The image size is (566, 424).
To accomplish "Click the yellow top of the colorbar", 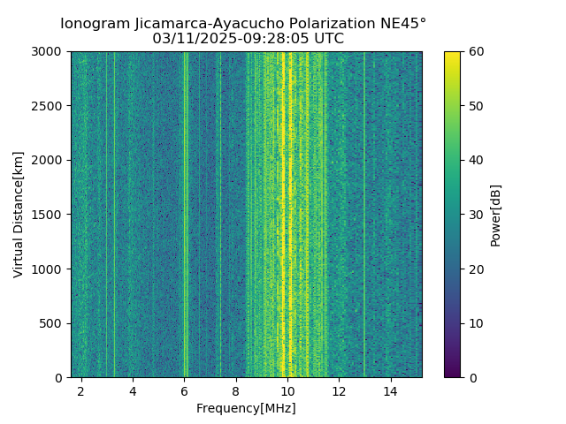I will point(452,57).
